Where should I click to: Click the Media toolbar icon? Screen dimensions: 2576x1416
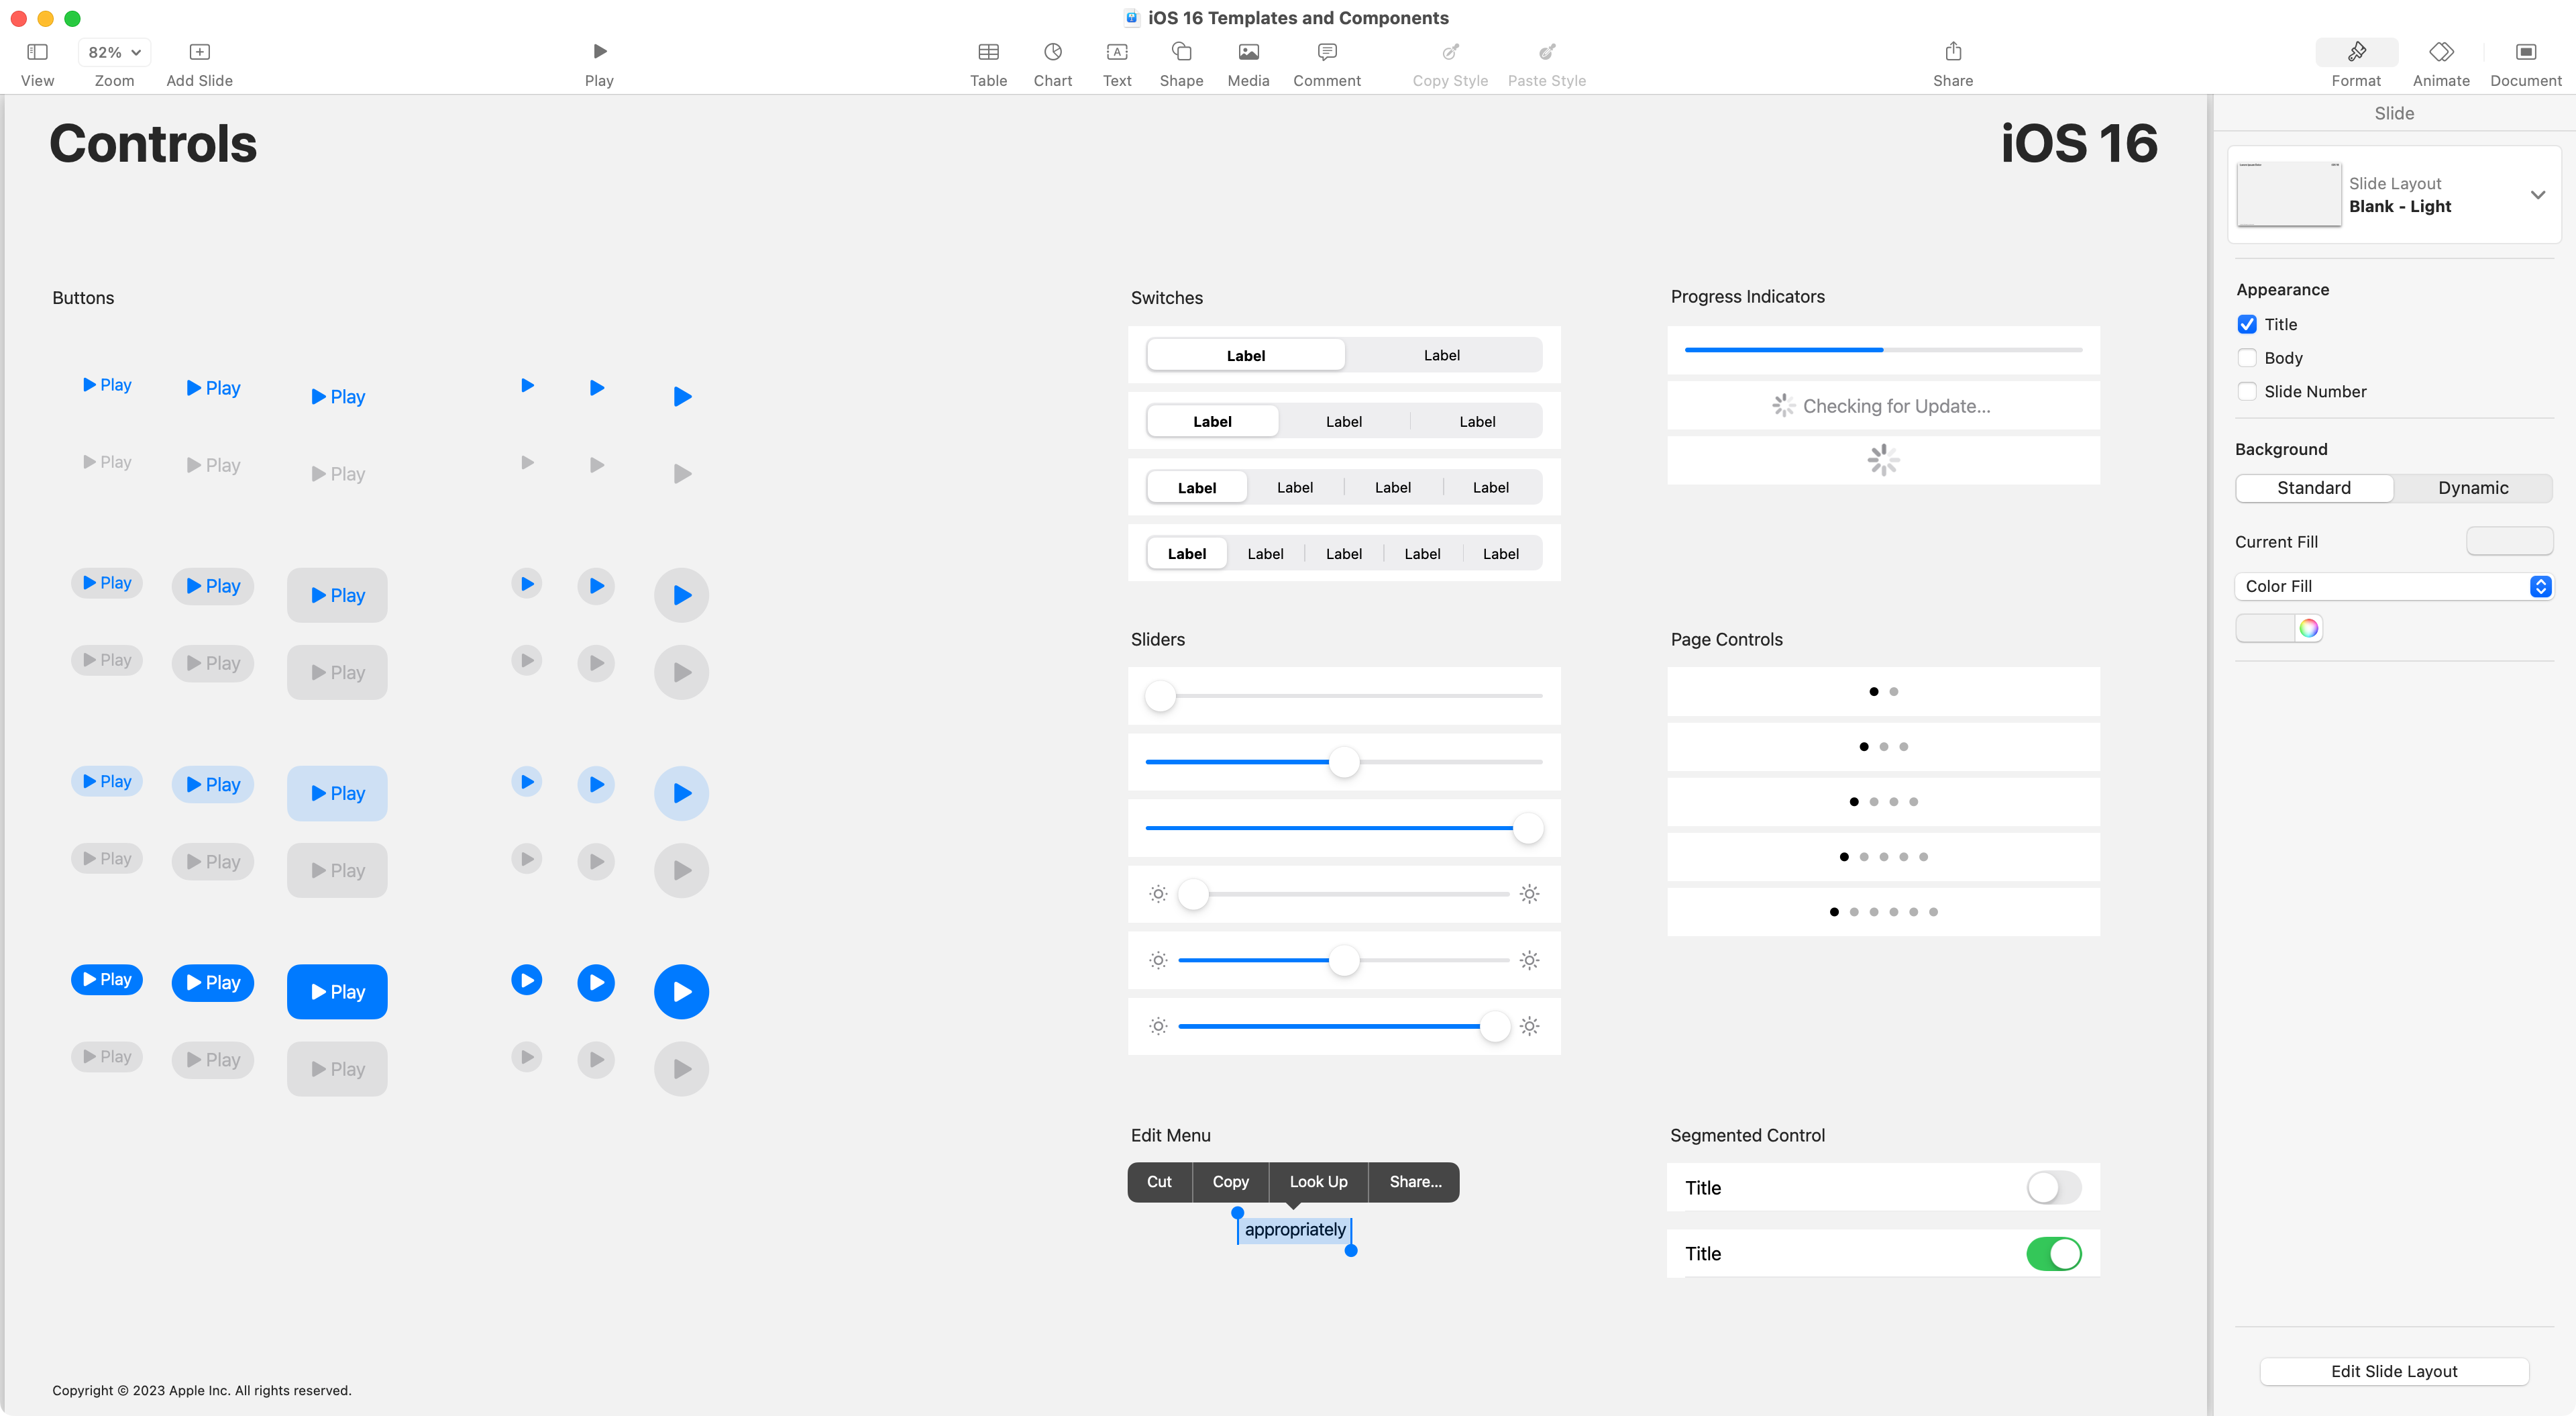coord(1248,52)
